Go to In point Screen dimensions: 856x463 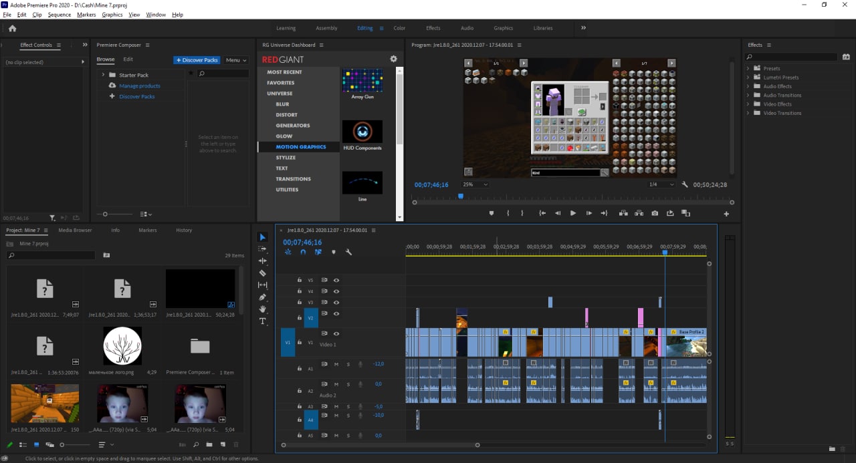[542, 213]
